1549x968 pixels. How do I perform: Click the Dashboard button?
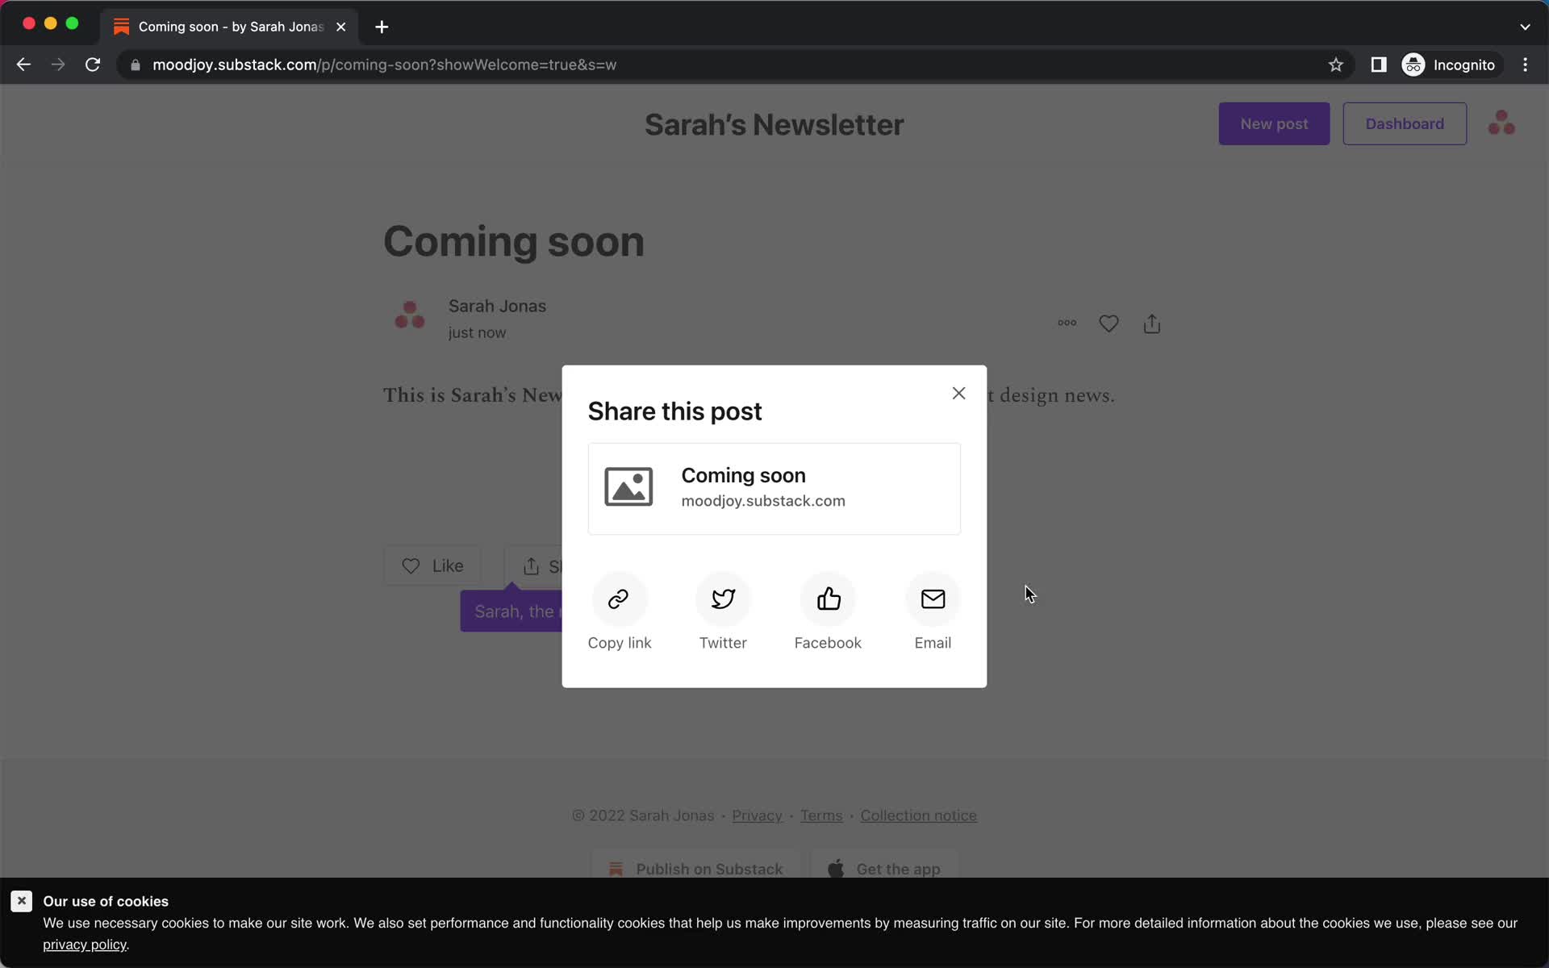pos(1405,123)
